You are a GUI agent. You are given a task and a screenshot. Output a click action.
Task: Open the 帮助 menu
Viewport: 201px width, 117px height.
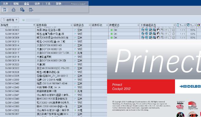click(x=58, y=4)
